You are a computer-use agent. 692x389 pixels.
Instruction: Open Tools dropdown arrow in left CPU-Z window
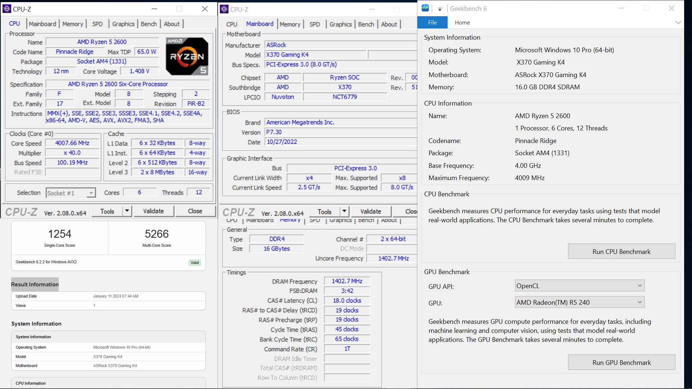[127, 211]
